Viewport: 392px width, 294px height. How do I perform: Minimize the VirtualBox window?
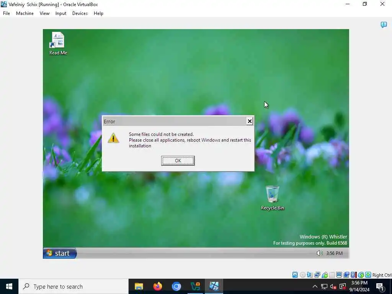coord(348,4)
